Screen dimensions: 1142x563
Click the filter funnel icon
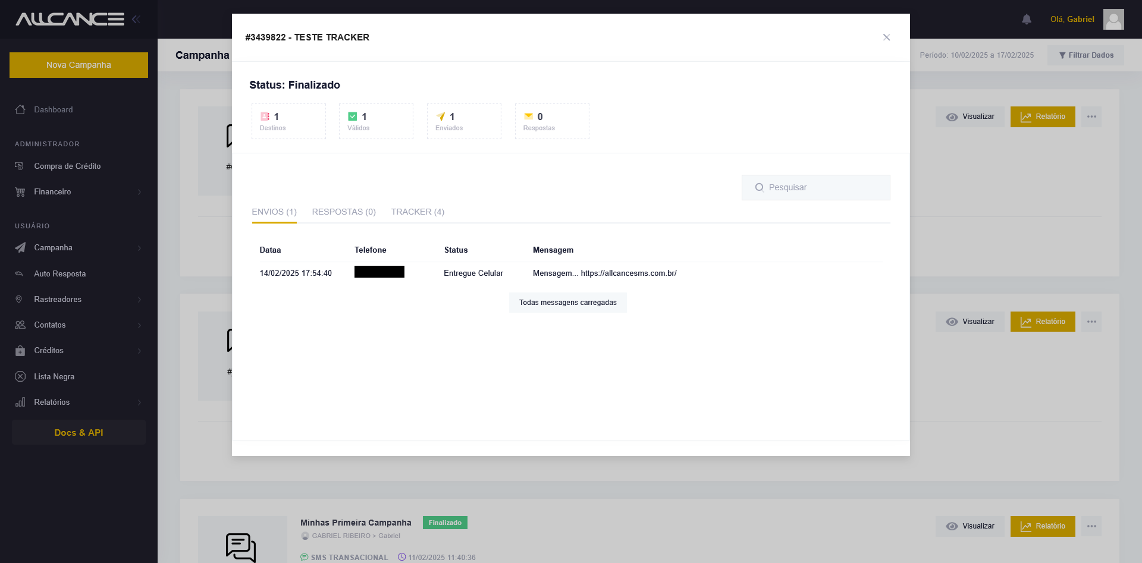click(1062, 55)
